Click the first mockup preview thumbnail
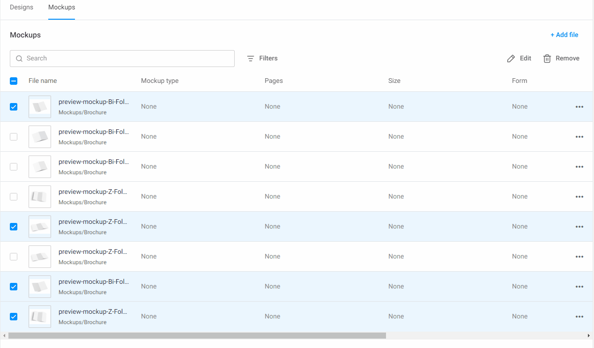Screen dimensions: 594x348 (x=40, y=106)
